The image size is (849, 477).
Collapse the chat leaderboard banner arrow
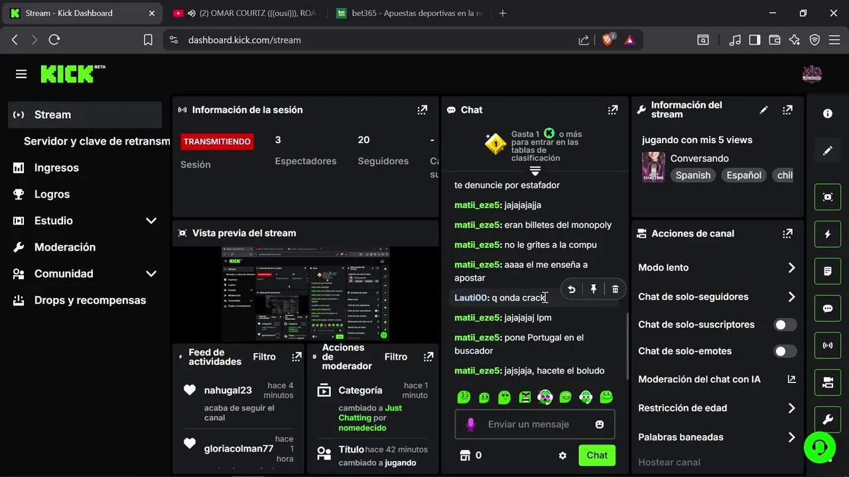[535, 171]
